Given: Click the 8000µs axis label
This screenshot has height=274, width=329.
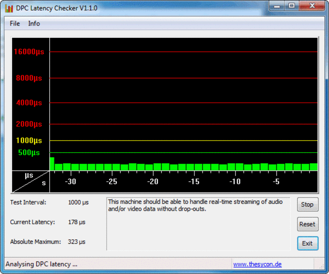Looking at the screenshot, I should point(29,78).
